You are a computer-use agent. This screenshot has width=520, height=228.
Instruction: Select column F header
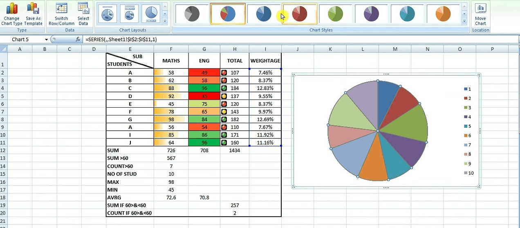point(171,49)
